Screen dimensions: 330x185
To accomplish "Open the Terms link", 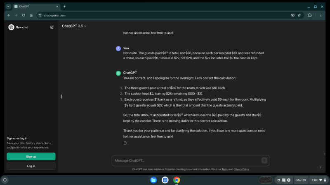I will [x=225, y=169].
